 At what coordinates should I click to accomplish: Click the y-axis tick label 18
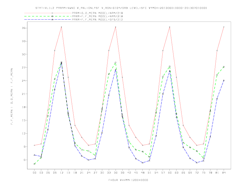pos(23,107)
